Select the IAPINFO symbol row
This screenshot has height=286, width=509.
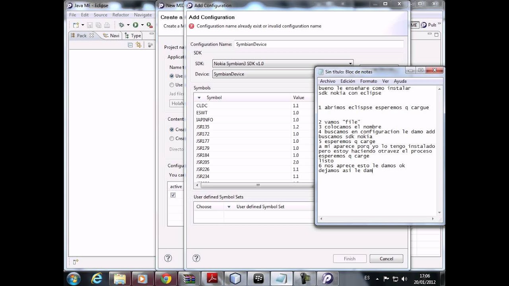pyautogui.click(x=254, y=120)
